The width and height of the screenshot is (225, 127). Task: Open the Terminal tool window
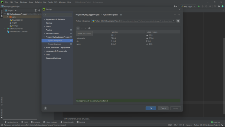(x=81, y=122)
